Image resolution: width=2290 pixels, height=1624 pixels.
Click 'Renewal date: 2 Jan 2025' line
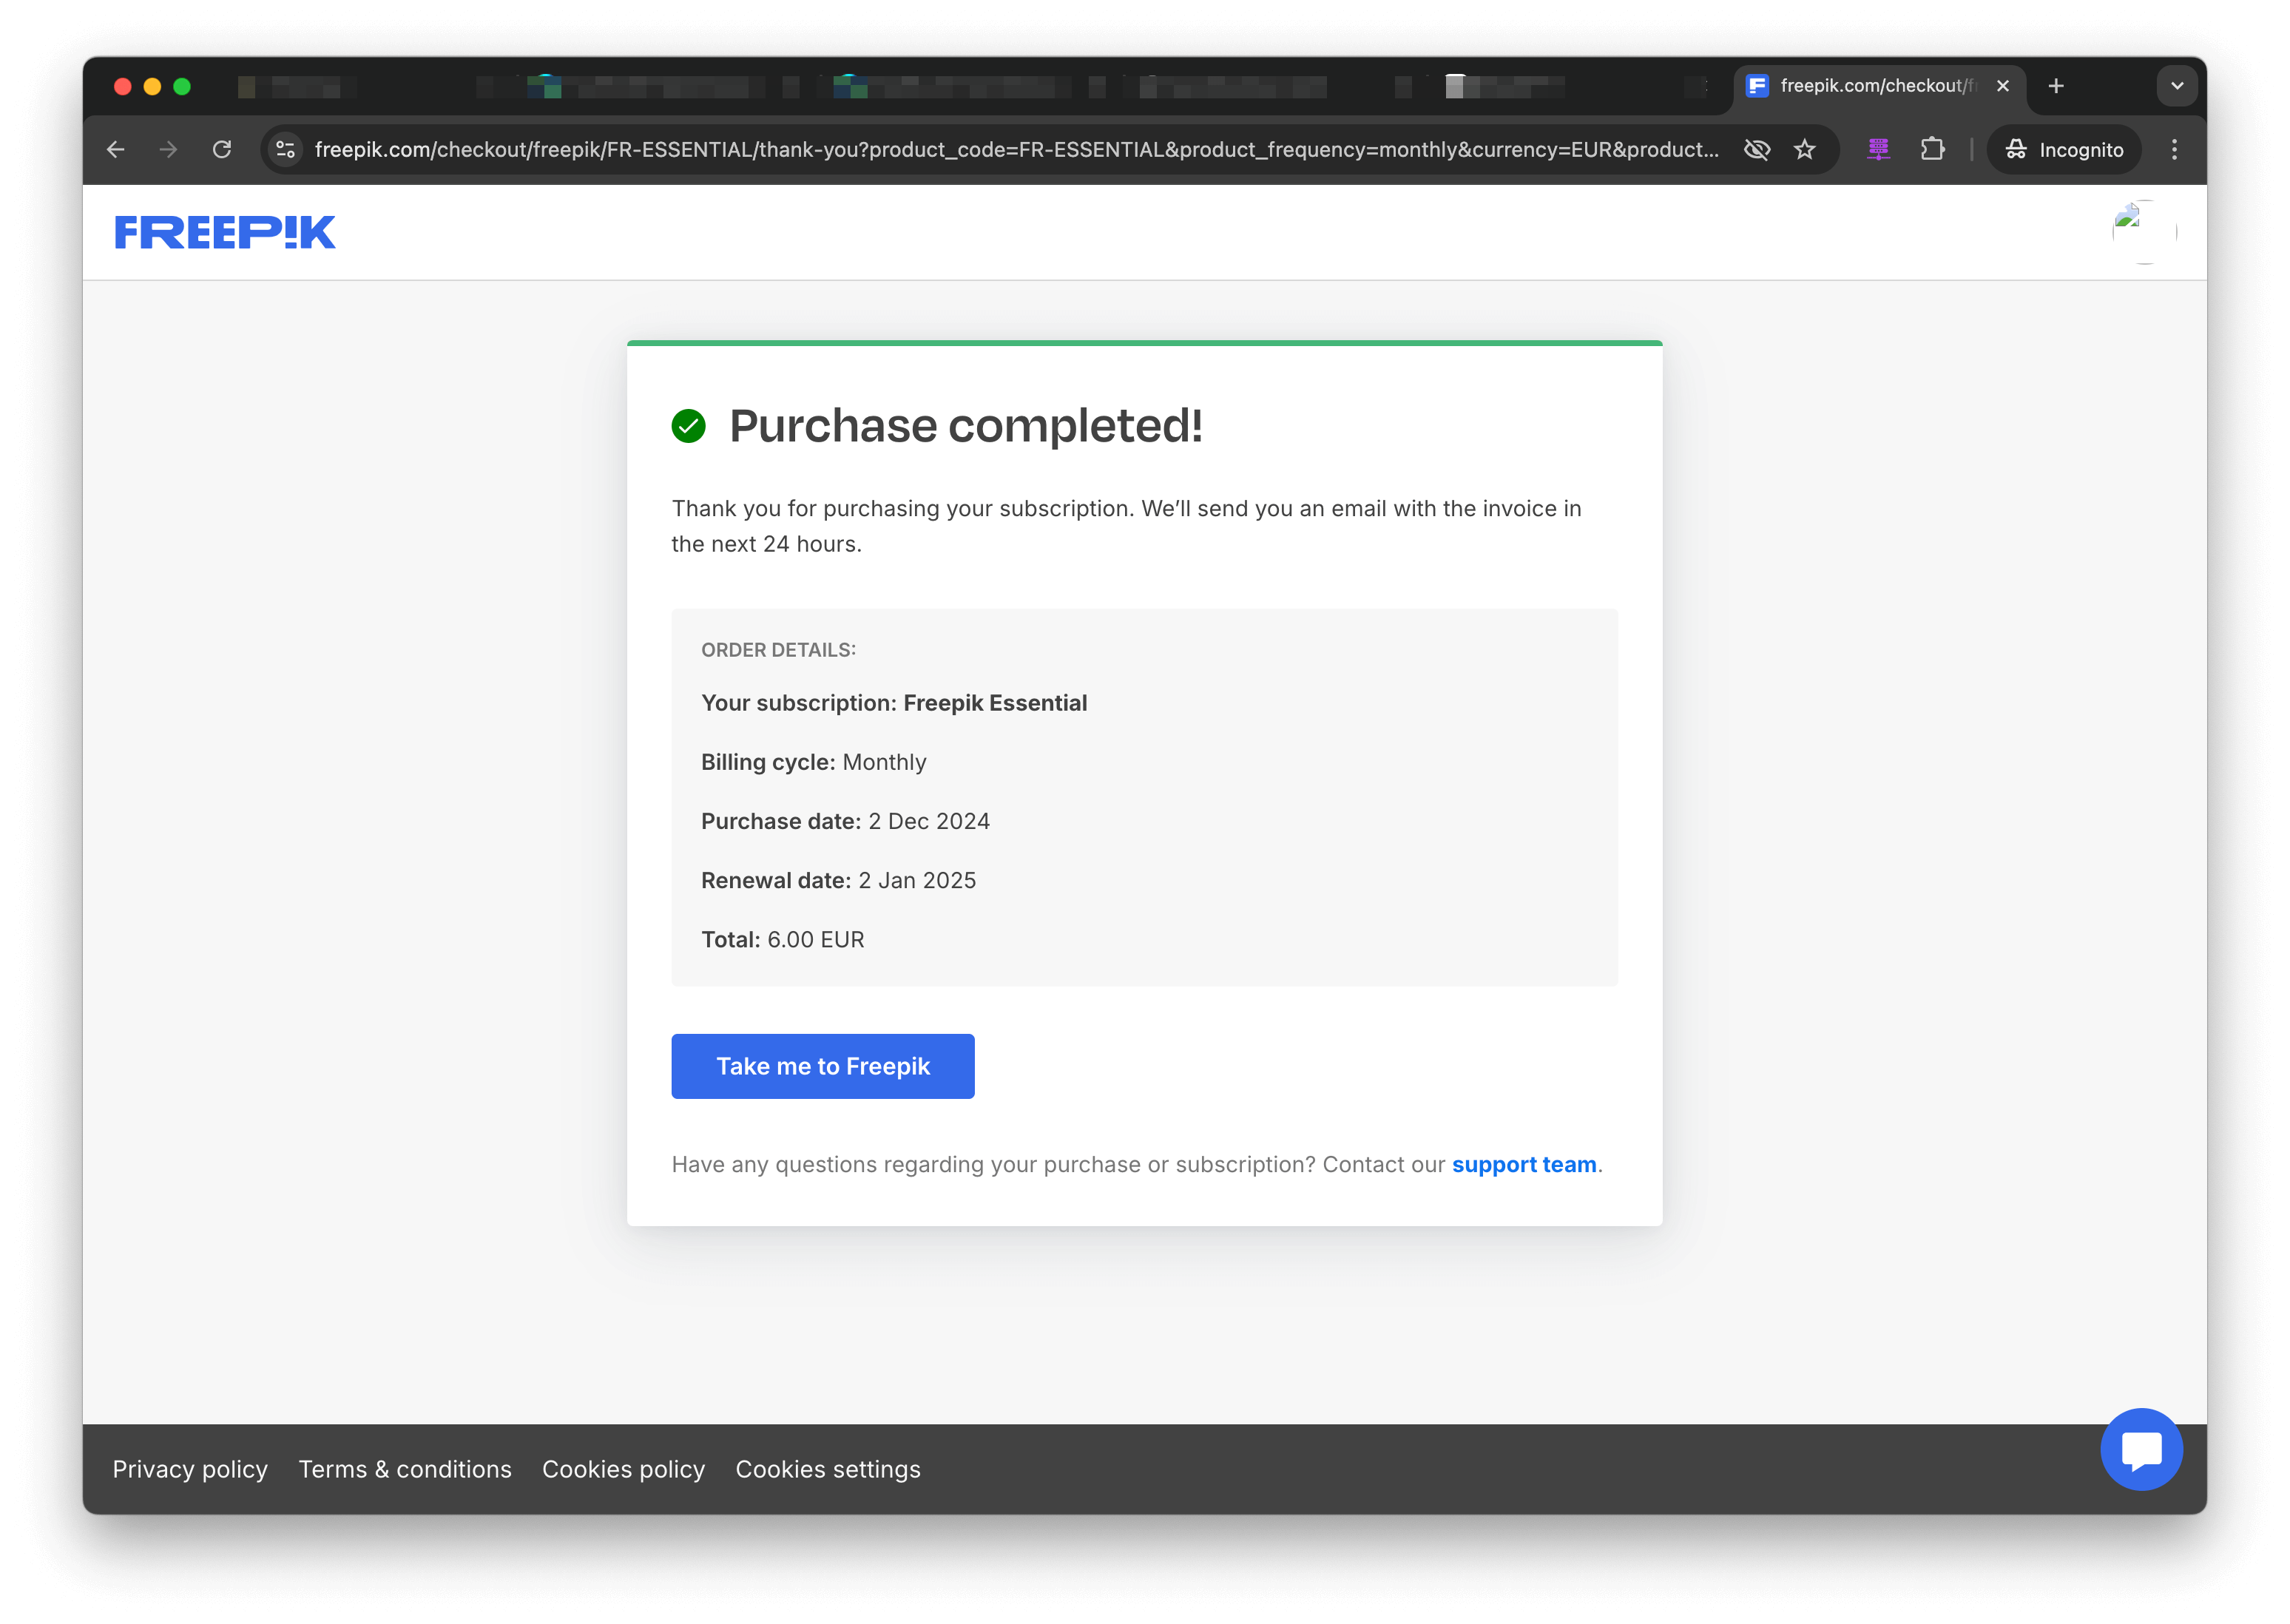coord(838,880)
